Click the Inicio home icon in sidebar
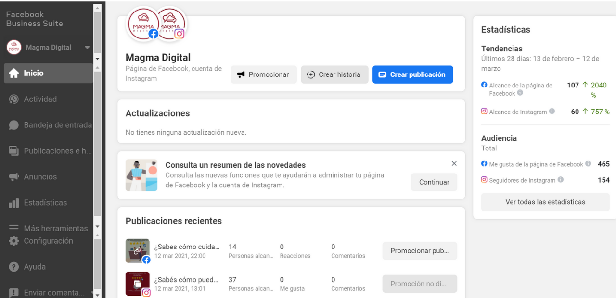The height and width of the screenshot is (298, 616). (14, 74)
